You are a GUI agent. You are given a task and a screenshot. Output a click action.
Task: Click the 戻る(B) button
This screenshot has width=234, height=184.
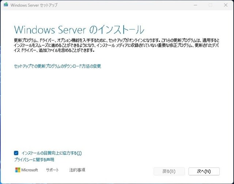click(x=169, y=171)
